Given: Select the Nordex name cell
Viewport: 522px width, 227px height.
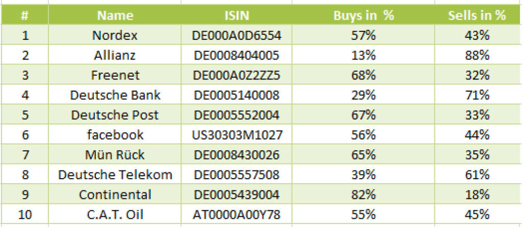Looking at the screenshot, I should 115,35.
